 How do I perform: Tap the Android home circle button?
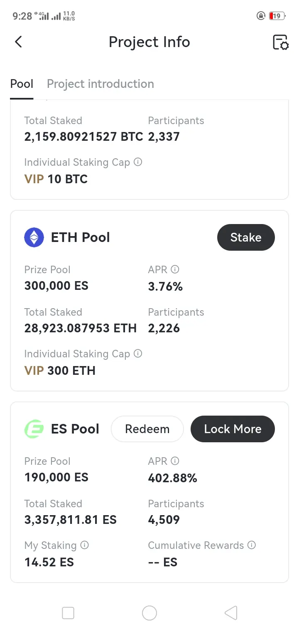coord(149,613)
